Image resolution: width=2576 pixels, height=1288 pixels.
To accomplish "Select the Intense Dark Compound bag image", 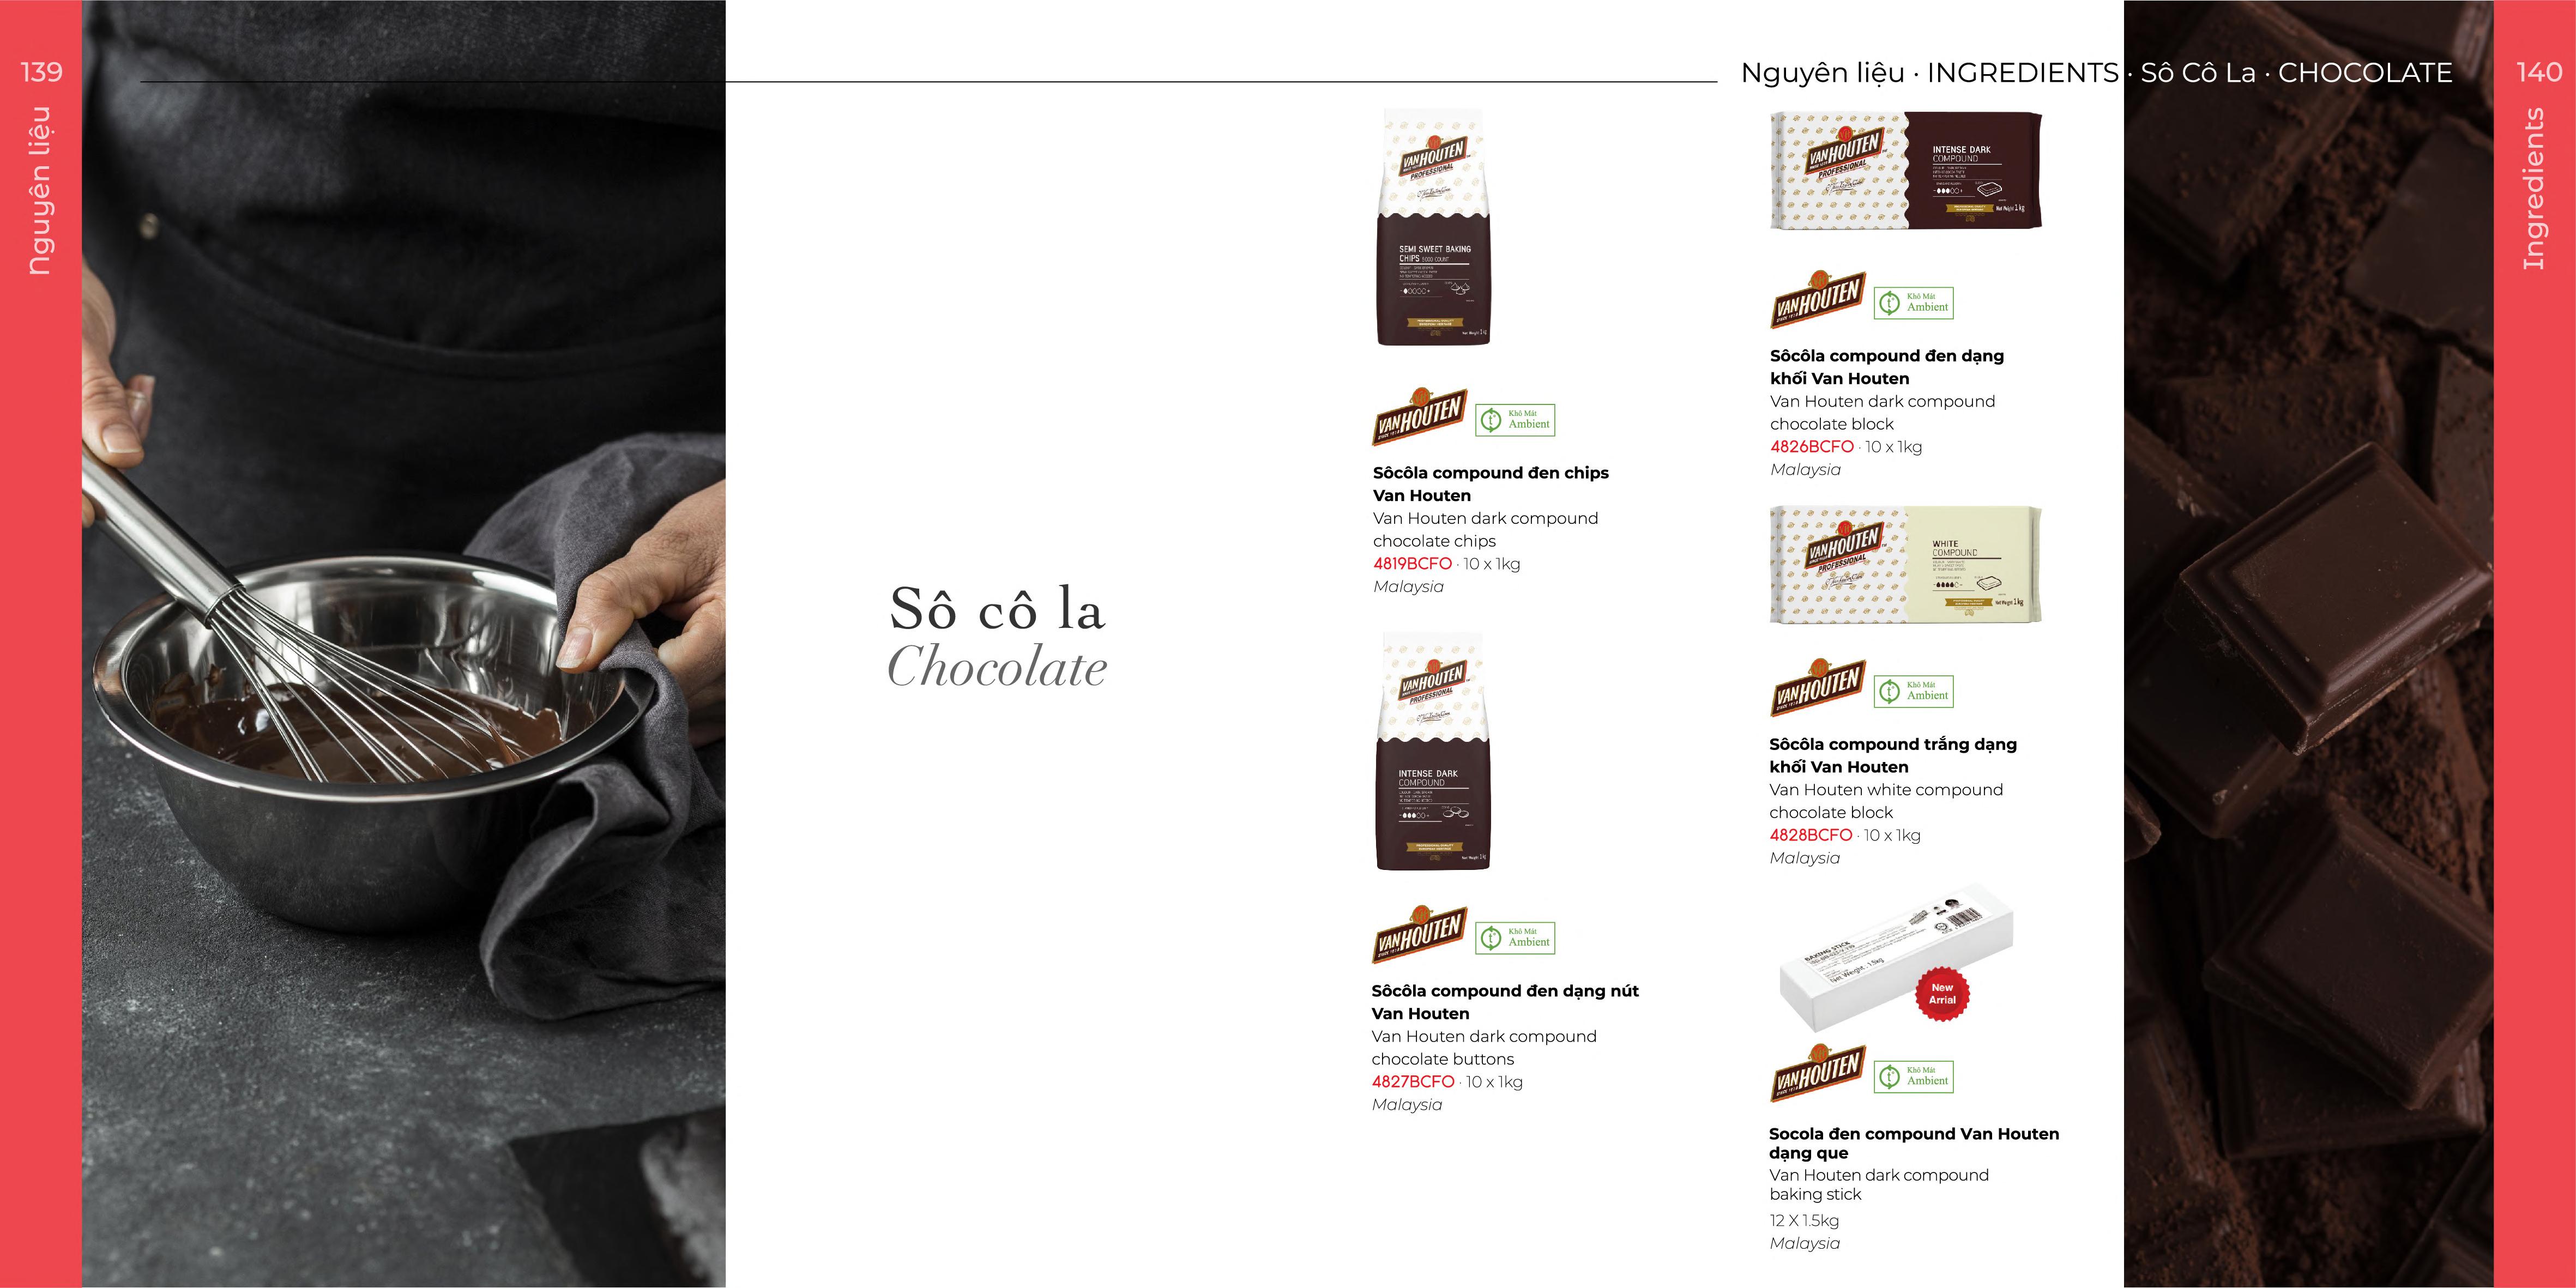I will pos(1433,751).
